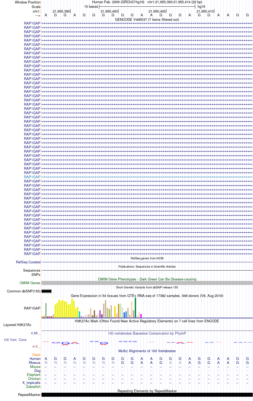Screen dimensions: 253x401
Task: Select the Rhesus alignment row label
Action: point(35,363)
